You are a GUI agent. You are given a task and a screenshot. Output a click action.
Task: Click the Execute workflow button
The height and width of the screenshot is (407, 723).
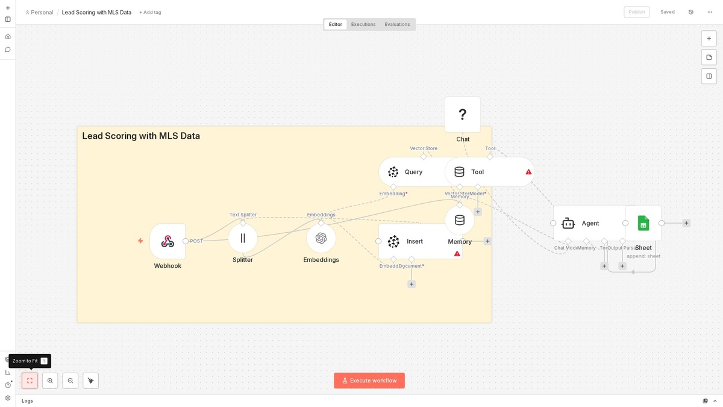coord(369,380)
